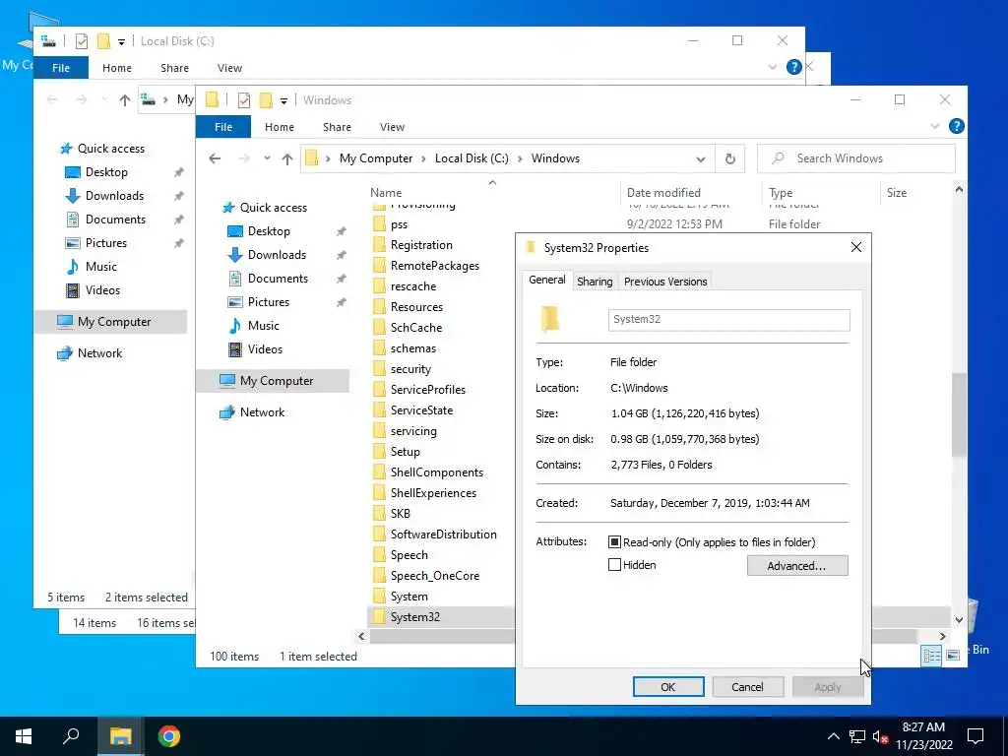Click the Up arrow in Windows folder window
Image resolution: width=1008 pixels, height=756 pixels.
click(x=287, y=158)
